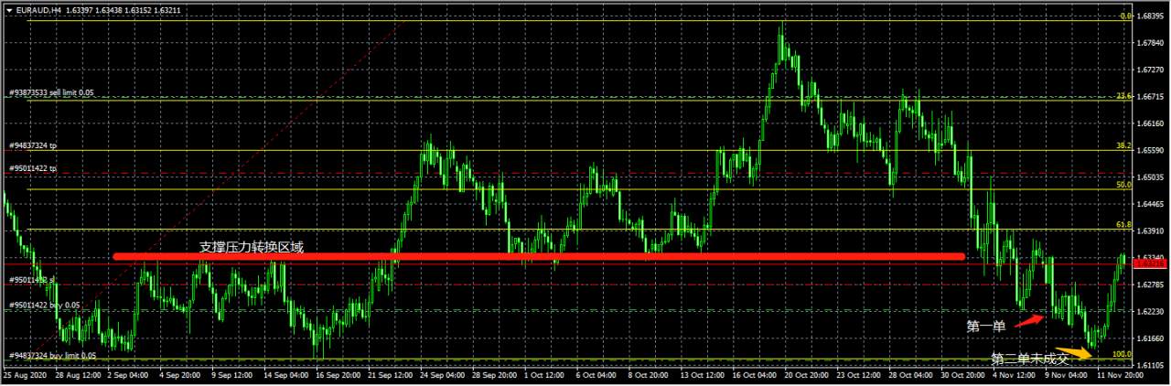Click the red current price tag on the price scale
This screenshot has height=386, width=1171.
[1151, 263]
